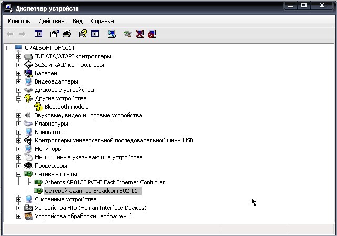The height and width of the screenshot is (236, 337).
Task: Select the Компьютер label
Action: 50,132
